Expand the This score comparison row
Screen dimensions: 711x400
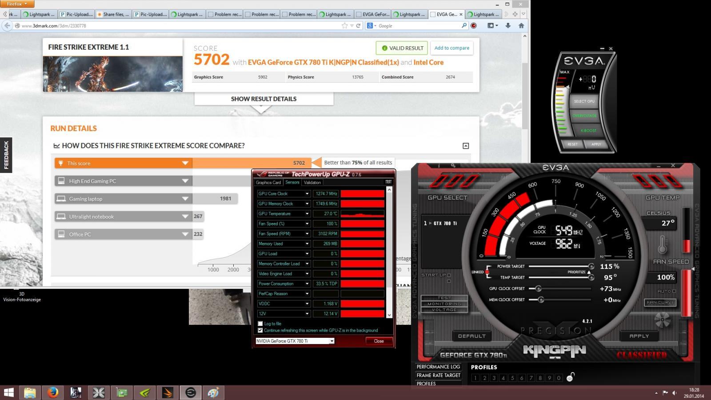pos(185,163)
